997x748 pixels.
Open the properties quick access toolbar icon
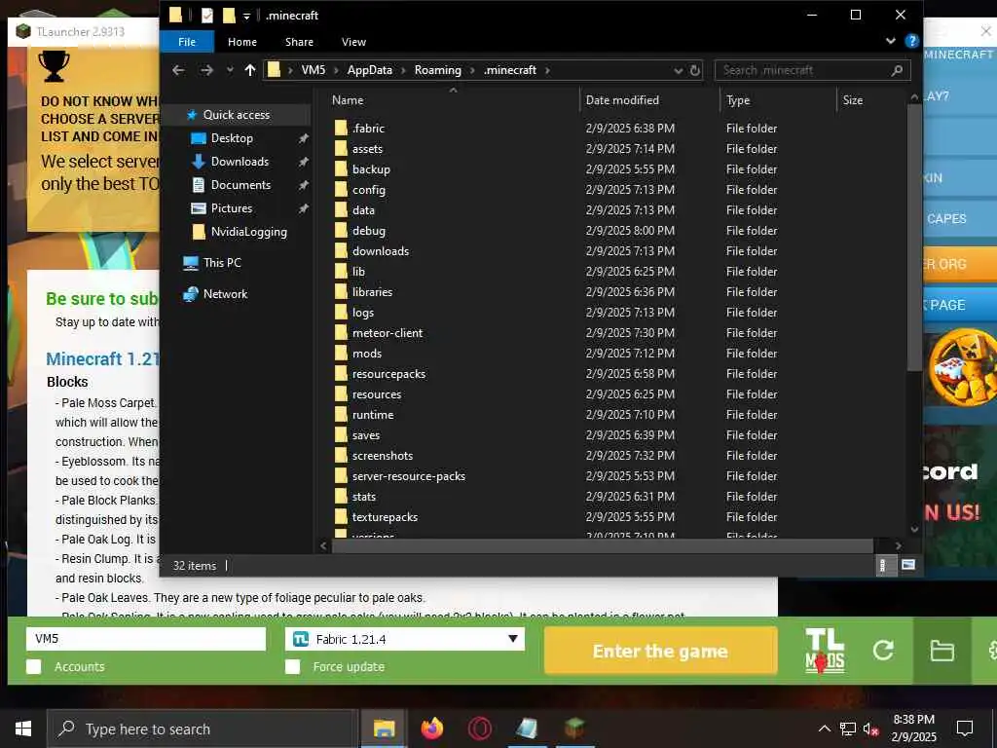pyautogui.click(x=207, y=16)
